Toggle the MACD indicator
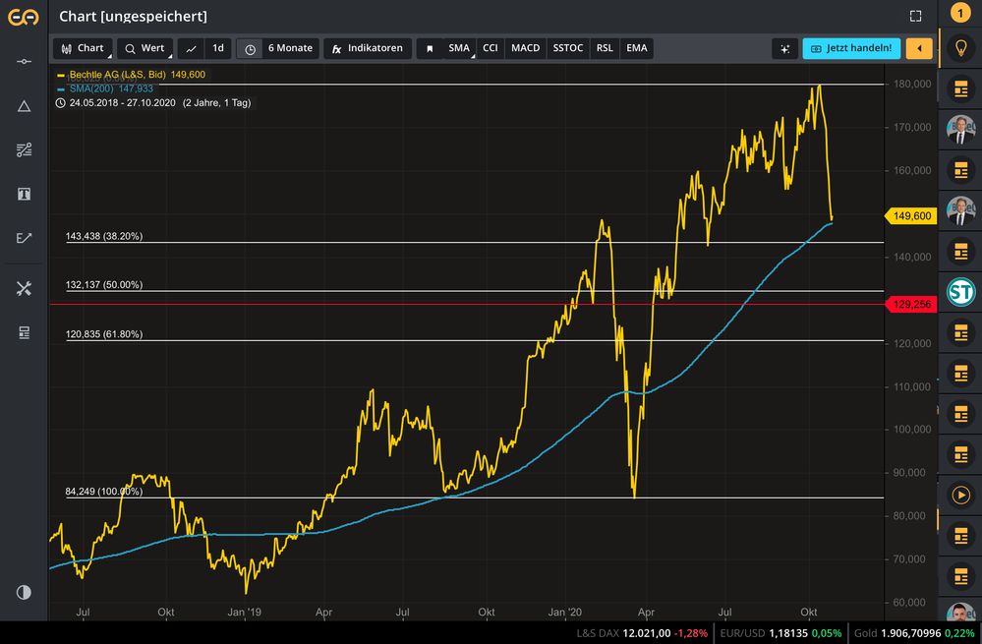Image resolution: width=982 pixels, height=644 pixels. [525, 48]
